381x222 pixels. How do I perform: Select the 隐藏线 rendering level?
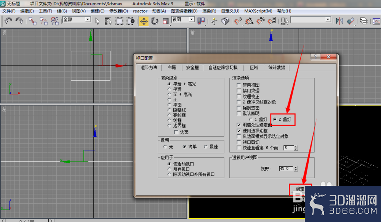point(177,110)
